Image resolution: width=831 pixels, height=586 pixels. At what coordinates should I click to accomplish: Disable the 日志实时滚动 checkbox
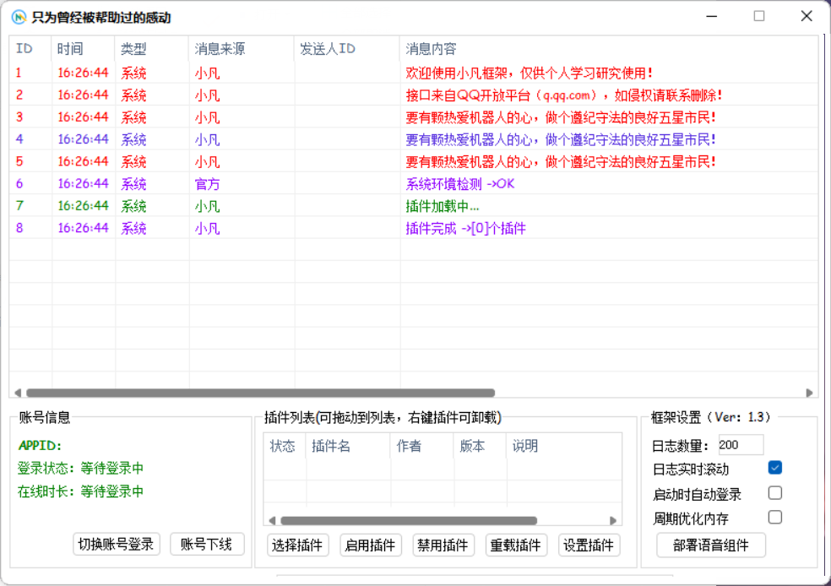pyautogui.click(x=775, y=467)
